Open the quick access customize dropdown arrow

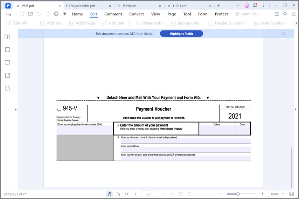click(65, 14)
